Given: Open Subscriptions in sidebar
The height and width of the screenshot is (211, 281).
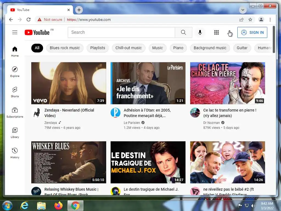Looking at the screenshot, I should pos(15,112).
